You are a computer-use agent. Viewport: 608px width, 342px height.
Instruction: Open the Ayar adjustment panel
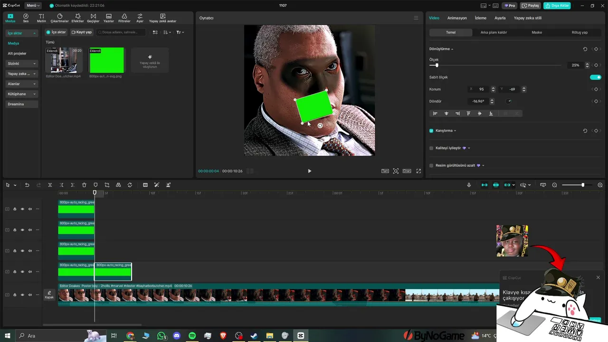coord(140,18)
